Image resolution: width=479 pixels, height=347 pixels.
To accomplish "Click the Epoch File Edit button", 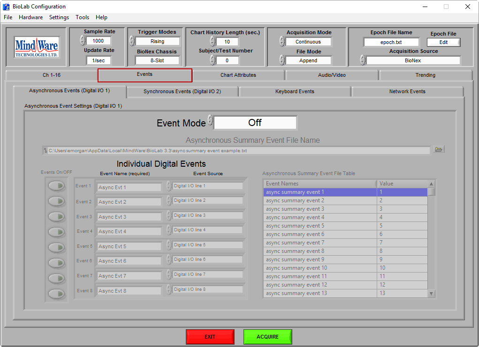I will pyautogui.click(x=443, y=43).
